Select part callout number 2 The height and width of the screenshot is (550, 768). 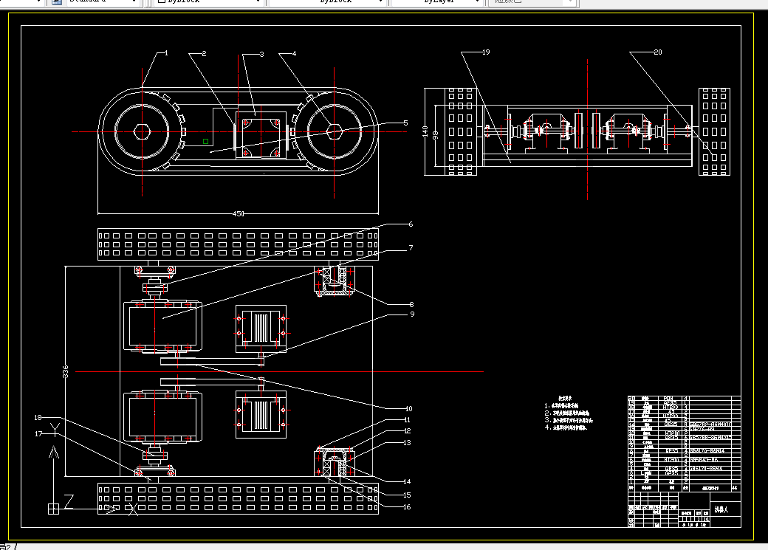coord(204,53)
